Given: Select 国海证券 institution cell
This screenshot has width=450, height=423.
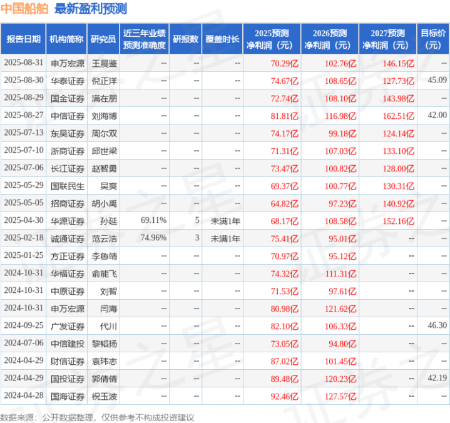Looking at the screenshot, I should tap(68, 397).
